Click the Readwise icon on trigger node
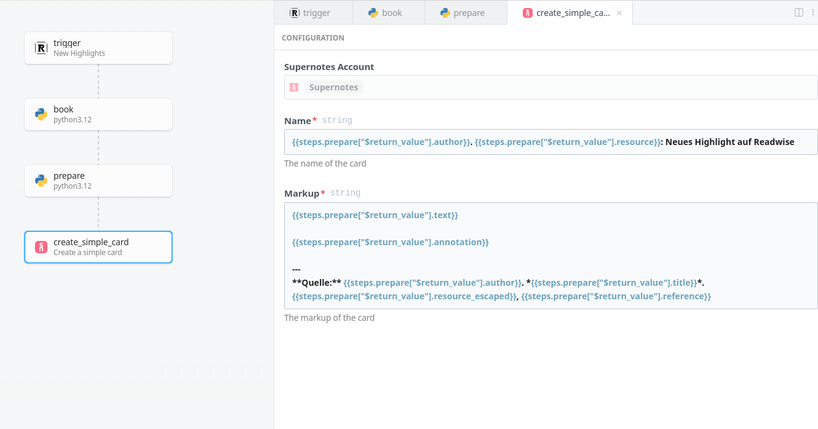The image size is (818, 429). tap(41, 48)
